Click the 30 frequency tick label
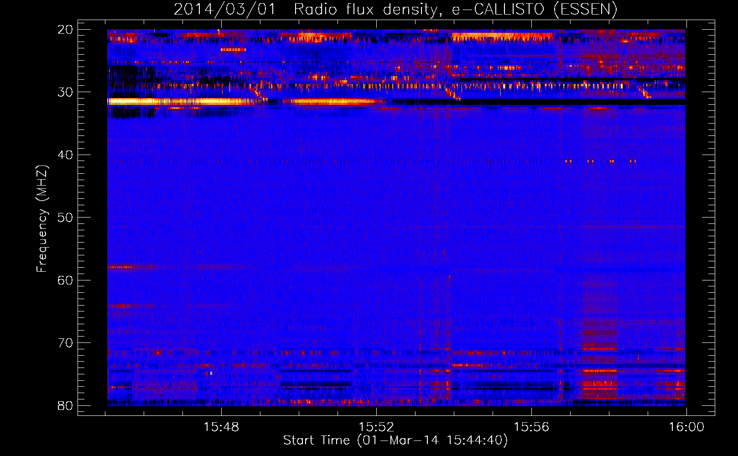Image resolution: width=738 pixels, height=456 pixels. pos(65,92)
